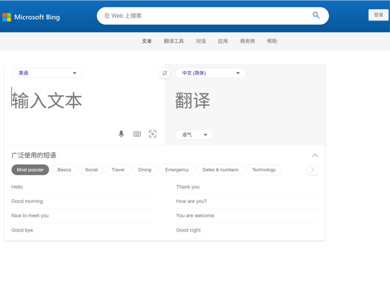
Task: Click the on-screen keyboard icon
Action: point(136,133)
